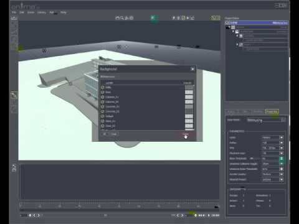Viewport: 299px width, 224px height.
Task: Open the Help menu
Action: tap(64, 12)
